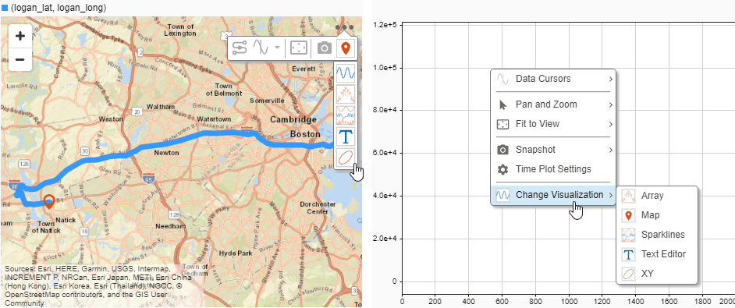Click the data cursors wave icon in toolbar

coord(261,48)
